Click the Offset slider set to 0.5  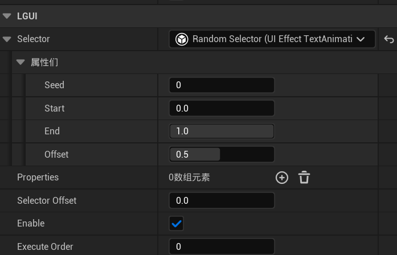[x=222, y=154]
